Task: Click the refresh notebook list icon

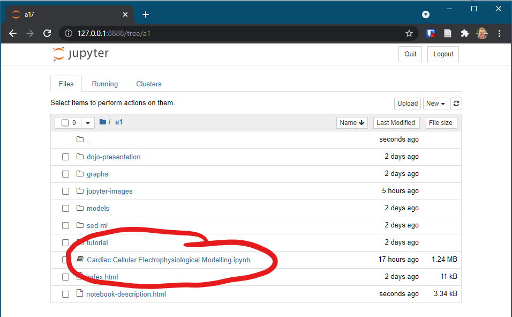Action: click(x=456, y=104)
